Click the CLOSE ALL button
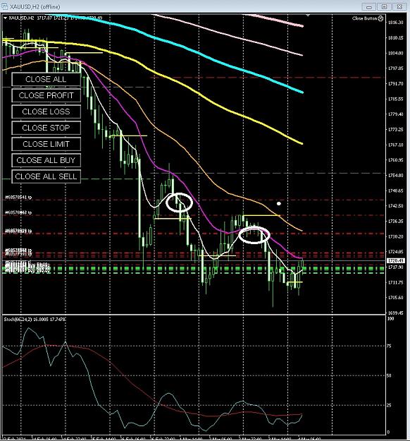This screenshot has height=441, width=410. point(46,79)
